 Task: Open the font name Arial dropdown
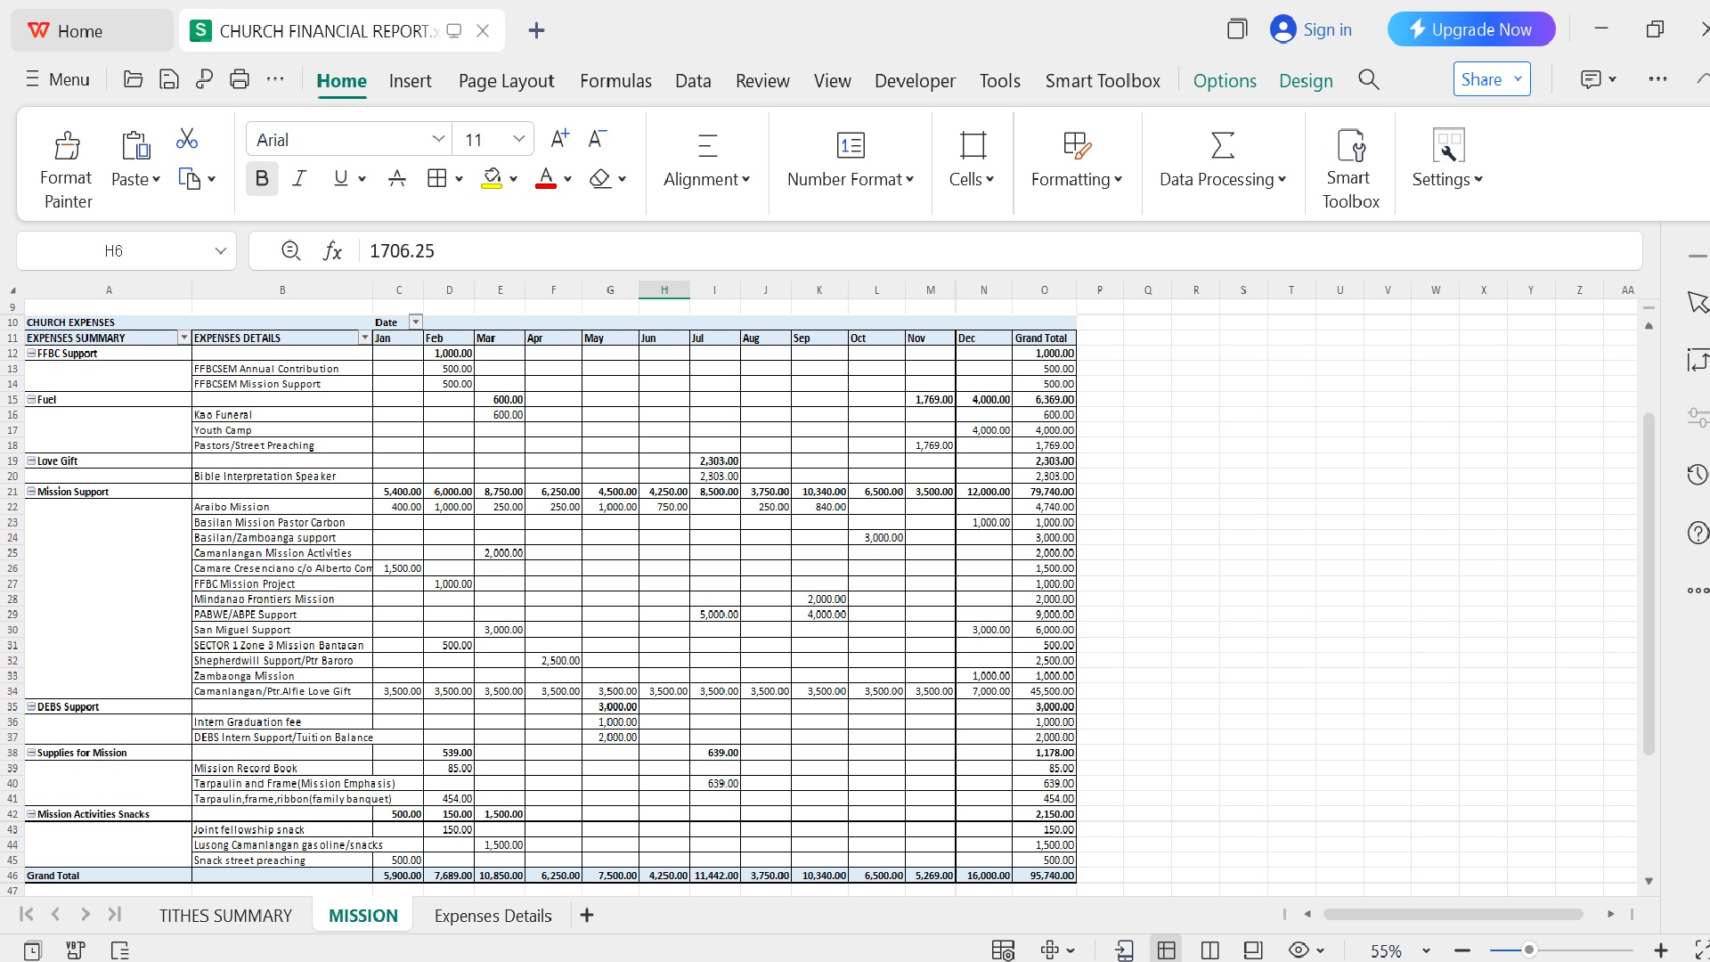[437, 140]
